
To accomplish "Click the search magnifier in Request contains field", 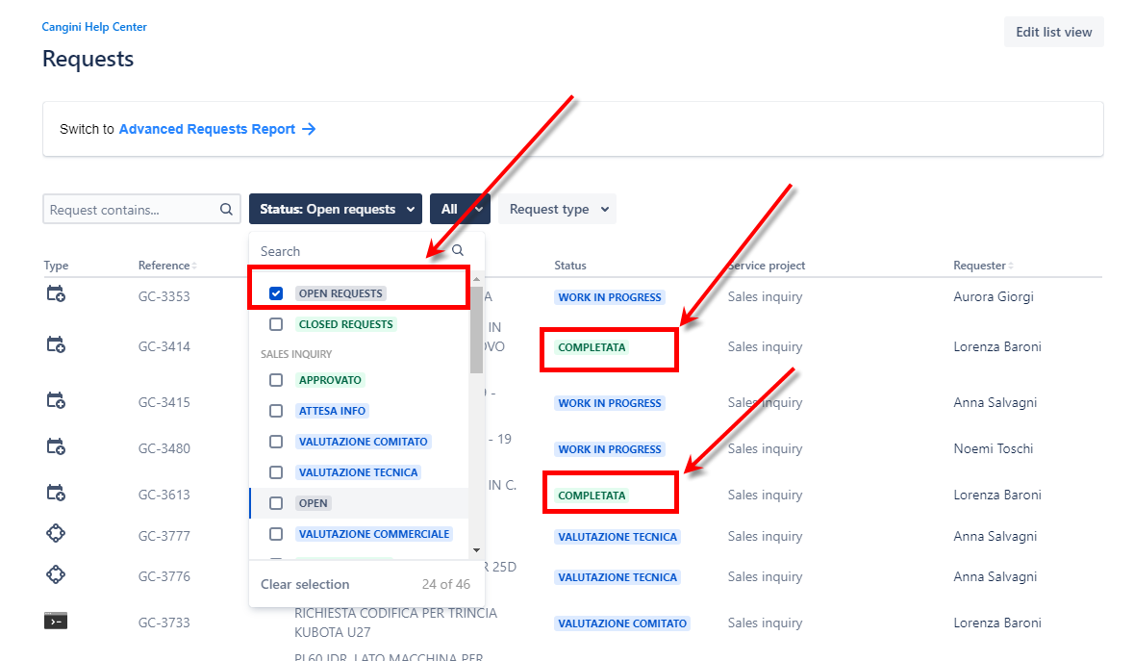I will pyautogui.click(x=226, y=209).
